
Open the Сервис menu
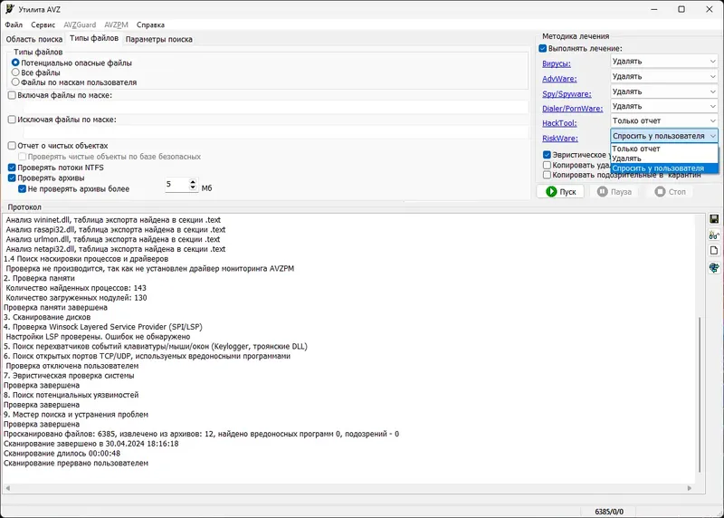pos(43,25)
